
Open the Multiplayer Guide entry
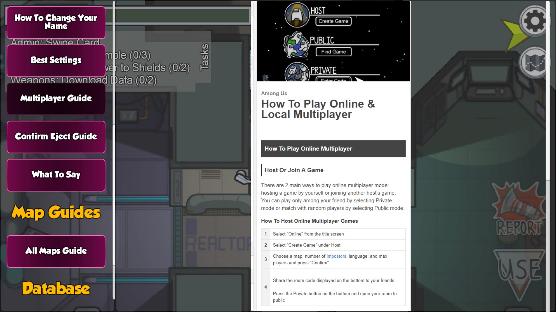pyautogui.click(x=56, y=99)
